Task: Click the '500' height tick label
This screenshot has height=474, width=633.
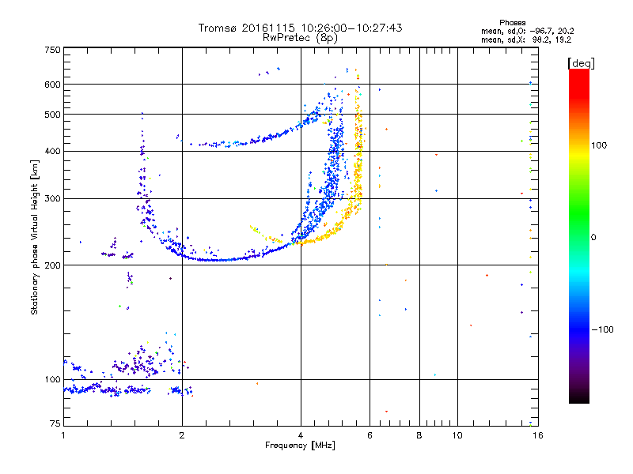Action: tap(52, 115)
